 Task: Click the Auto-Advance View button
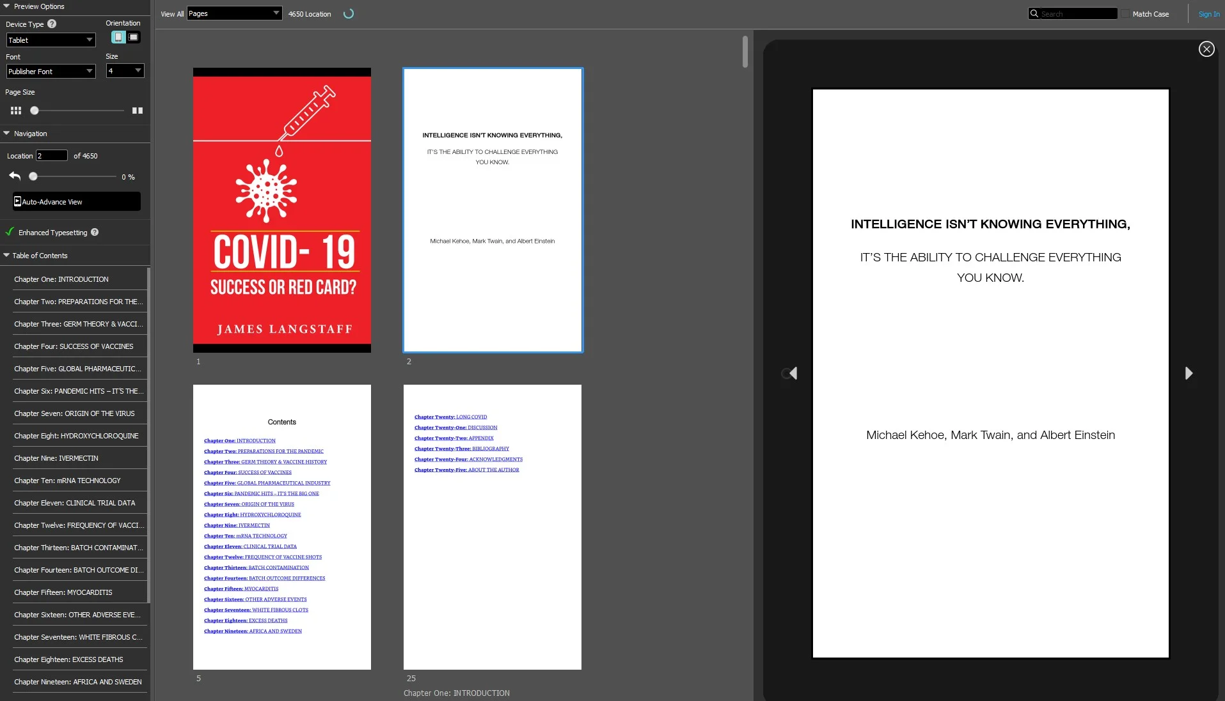pyautogui.click(x=76, y=202)
